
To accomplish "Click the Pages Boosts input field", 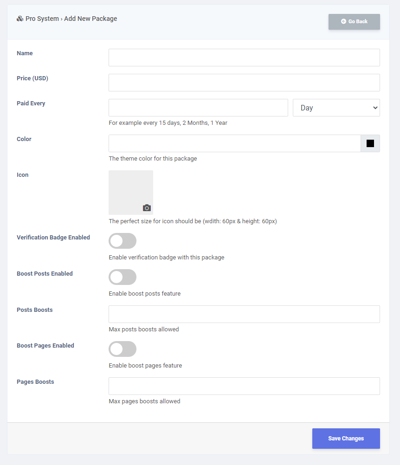I will click(x=244, y=386).
